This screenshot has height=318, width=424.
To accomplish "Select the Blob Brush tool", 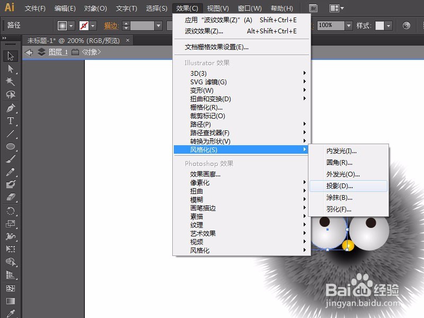I will [x=11, y=184].
